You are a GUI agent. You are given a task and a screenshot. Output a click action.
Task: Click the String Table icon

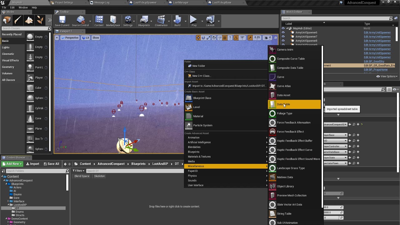[272, 214]
